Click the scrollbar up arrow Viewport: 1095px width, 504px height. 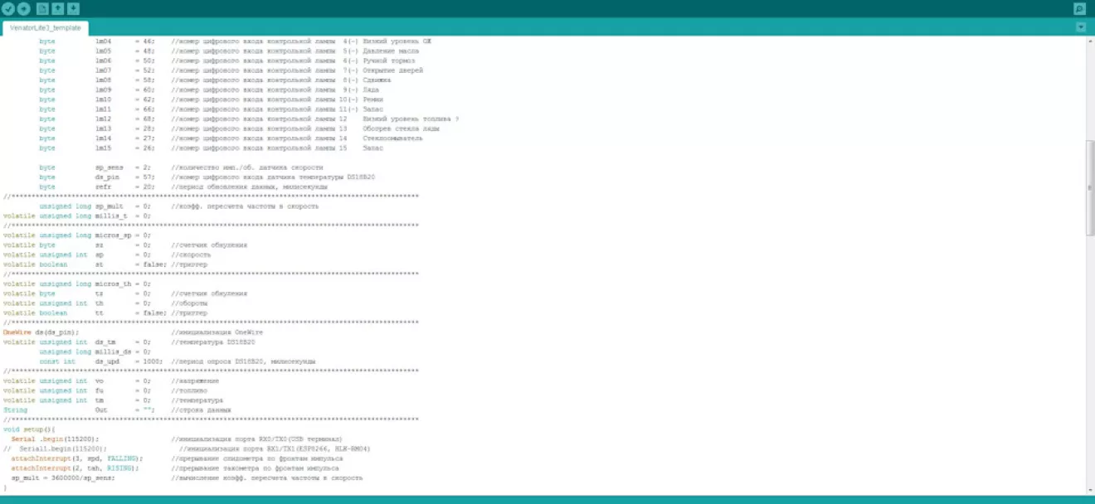(x=1090, y=41)
